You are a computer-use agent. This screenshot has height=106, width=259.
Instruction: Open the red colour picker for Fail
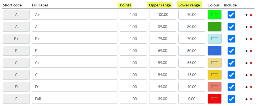tap(215, 99)
